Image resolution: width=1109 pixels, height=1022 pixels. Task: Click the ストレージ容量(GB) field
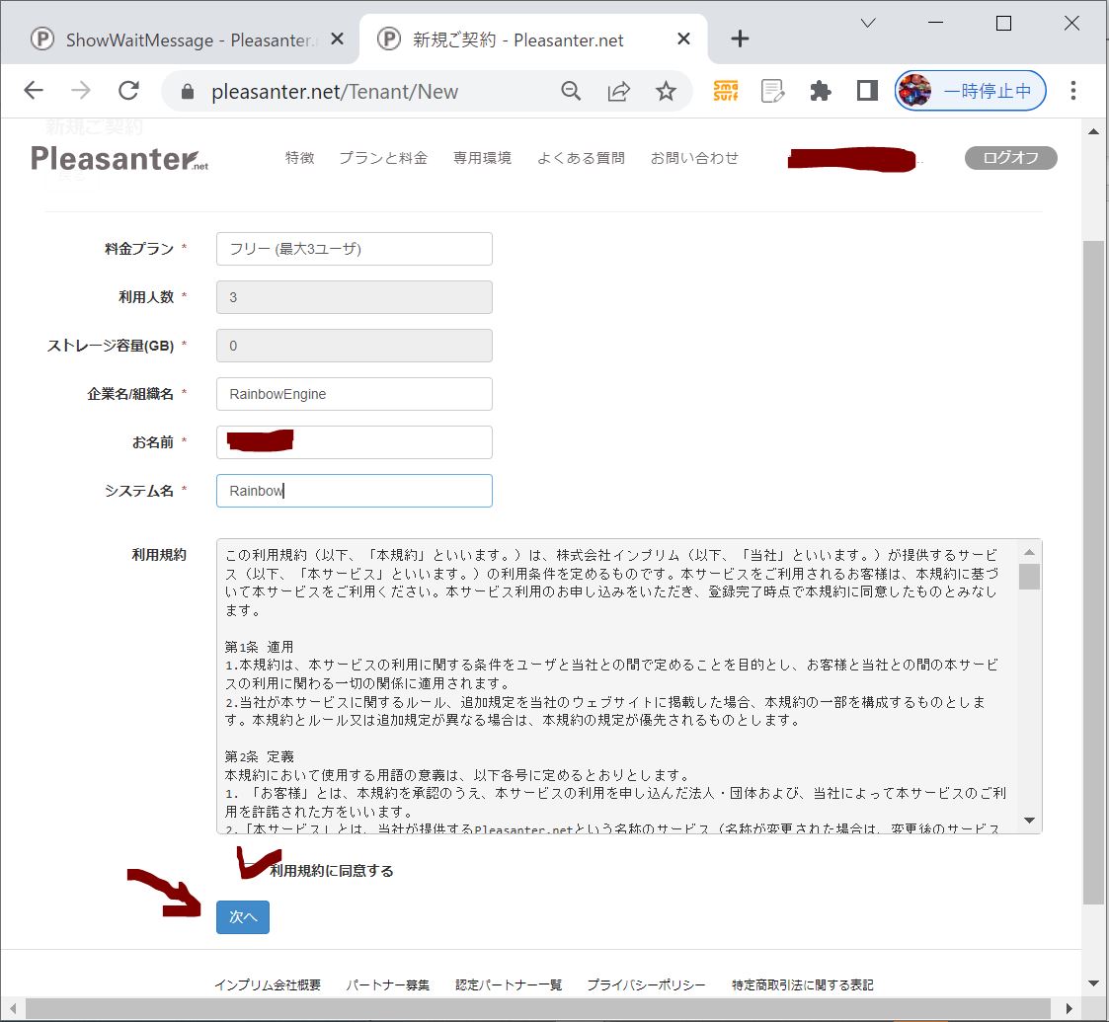point(355,346)
